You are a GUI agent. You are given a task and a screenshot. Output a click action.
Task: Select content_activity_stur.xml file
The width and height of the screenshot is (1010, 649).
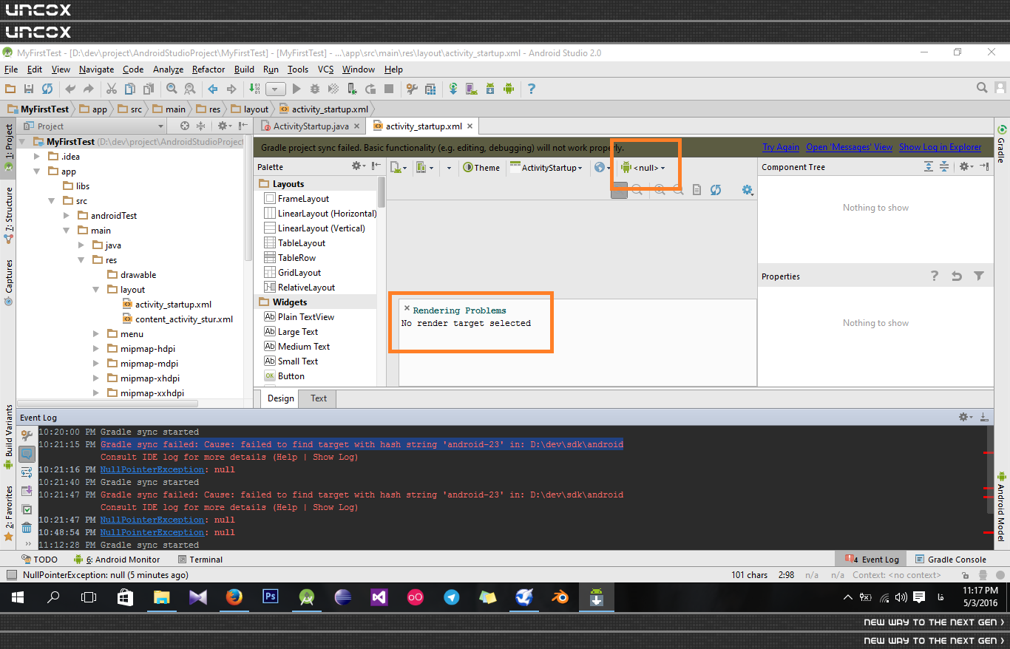pos(177,319)
